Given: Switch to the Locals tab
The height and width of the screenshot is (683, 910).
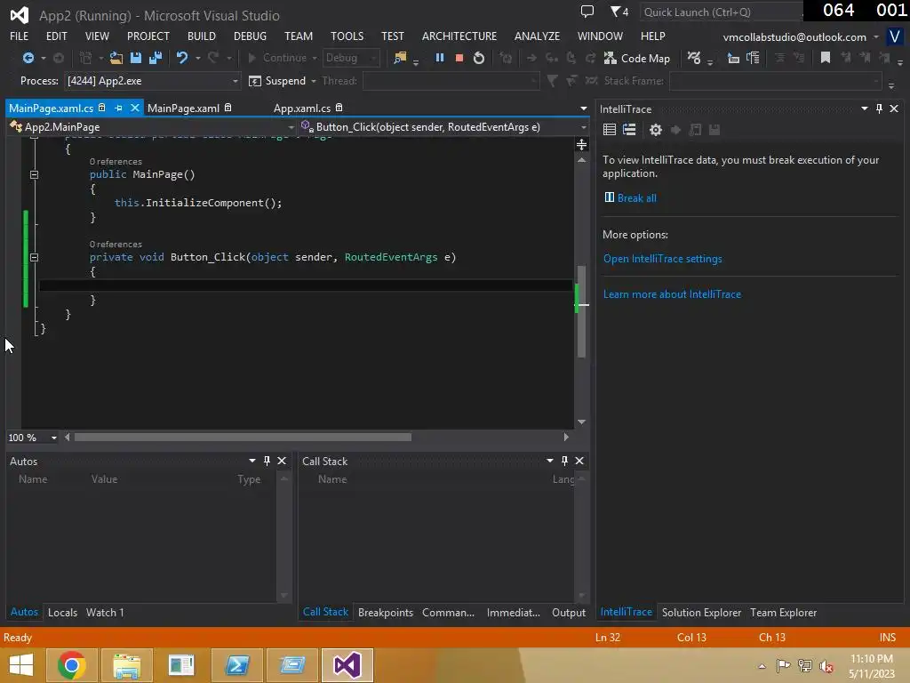Looking at the screenshot, I should pyautogui.click(x=63, y=612).
